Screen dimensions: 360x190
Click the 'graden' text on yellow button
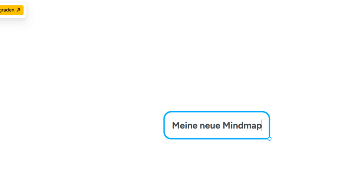coord(7,10)
